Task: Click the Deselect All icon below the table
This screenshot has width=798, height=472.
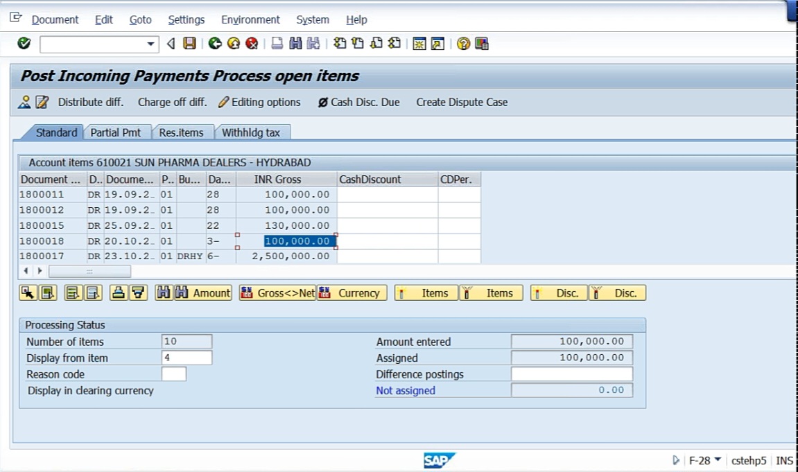Action: (x=93, y=293)
